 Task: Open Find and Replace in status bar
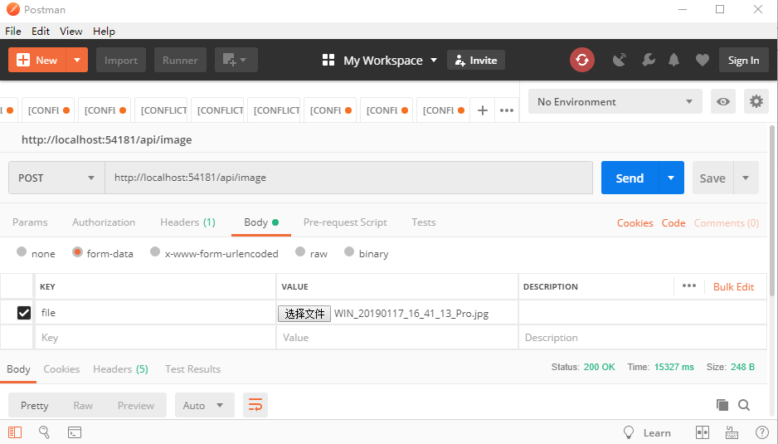(x=44, y=432)
